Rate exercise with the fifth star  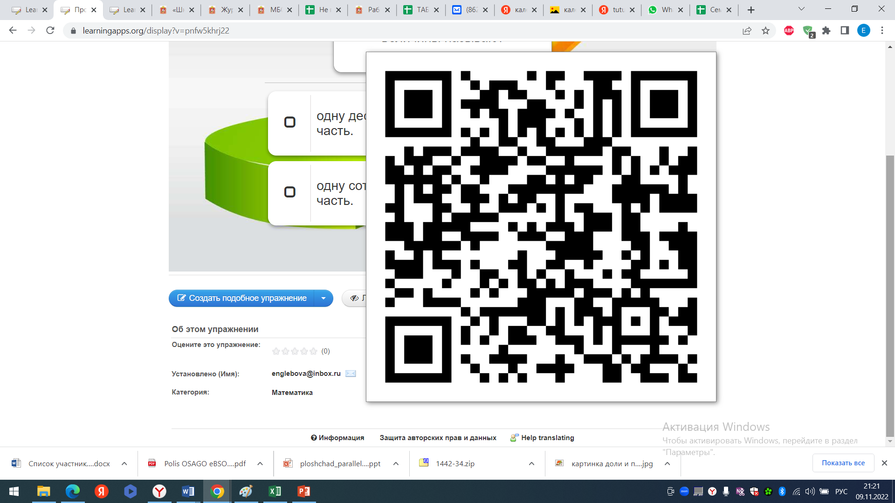tap(313, 351)
